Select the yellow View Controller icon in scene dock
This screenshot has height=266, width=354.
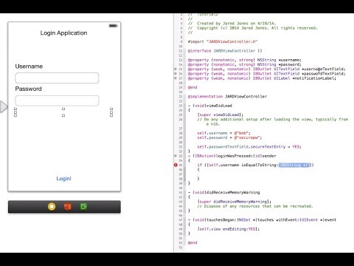52,206
